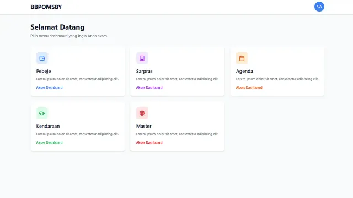Click the Selamat Datang heading
Viewport: 353px width, 198px height.
[57, 27]
